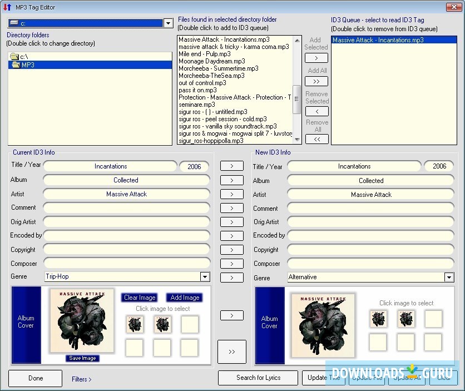Open the Trip-Hop genre dropdown
Screen dimensions: 465x391
click(x=204, y=276)
